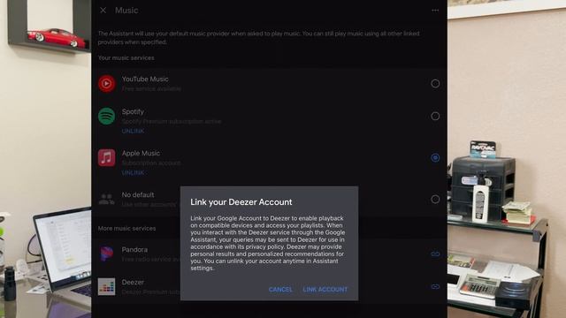566x318 pixels.
Task: Select YouTube Music radio button
Action: pos(435,84)
